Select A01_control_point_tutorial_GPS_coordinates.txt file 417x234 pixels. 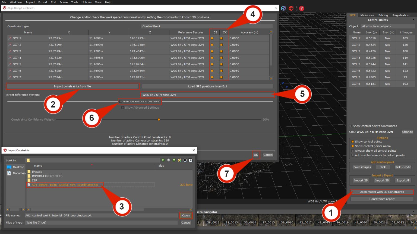click(x=65, y=185)
